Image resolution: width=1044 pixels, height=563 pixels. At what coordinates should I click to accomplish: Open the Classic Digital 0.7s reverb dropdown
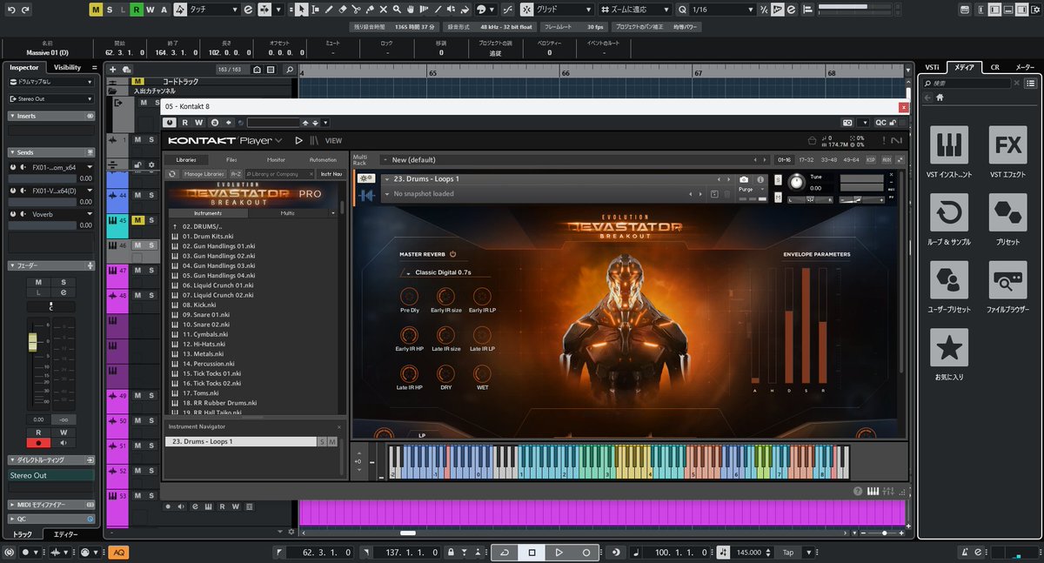pos(444,272)
